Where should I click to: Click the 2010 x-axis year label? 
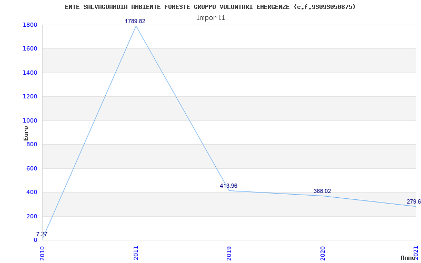pos(42,253)
